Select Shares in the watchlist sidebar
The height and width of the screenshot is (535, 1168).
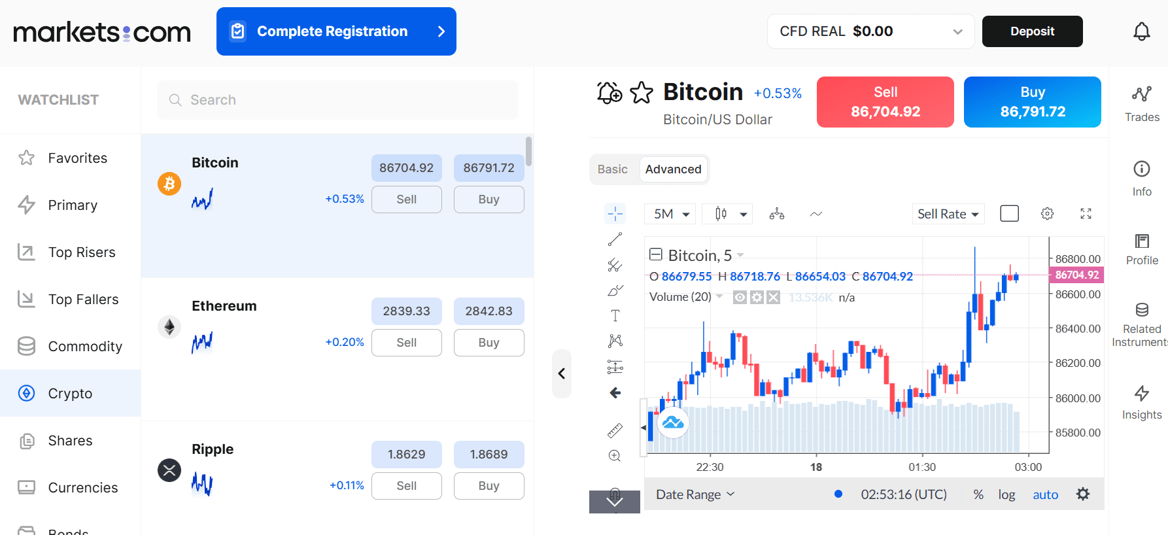coord(70,440)
